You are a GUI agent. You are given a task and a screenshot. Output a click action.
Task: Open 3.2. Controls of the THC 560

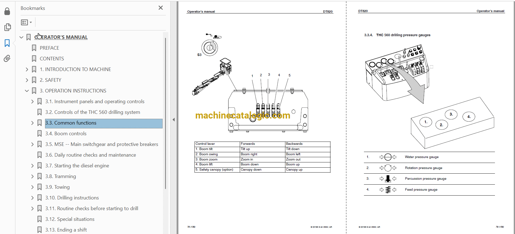coord(93,112)
